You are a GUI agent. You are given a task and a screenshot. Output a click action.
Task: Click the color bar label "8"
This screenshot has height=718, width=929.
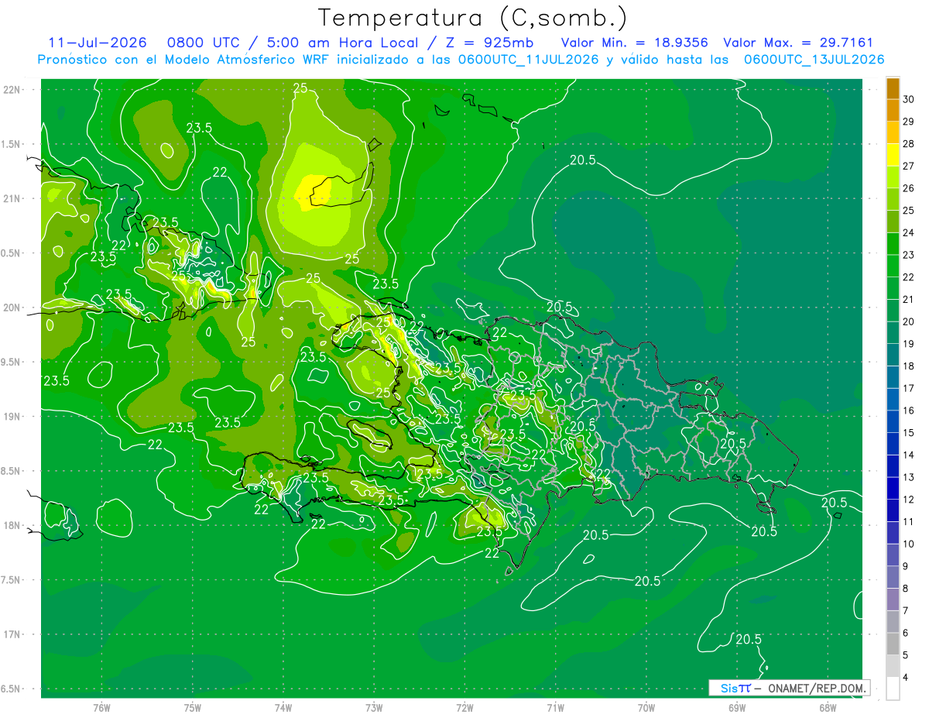pyautogui.click(x=906, y=589)
